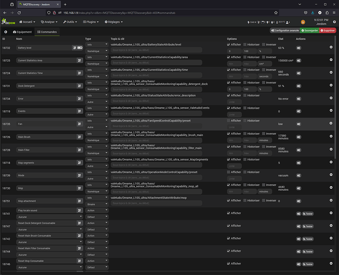
Task: Open advanced gears for Current Statistics Time
Action: 298,73
